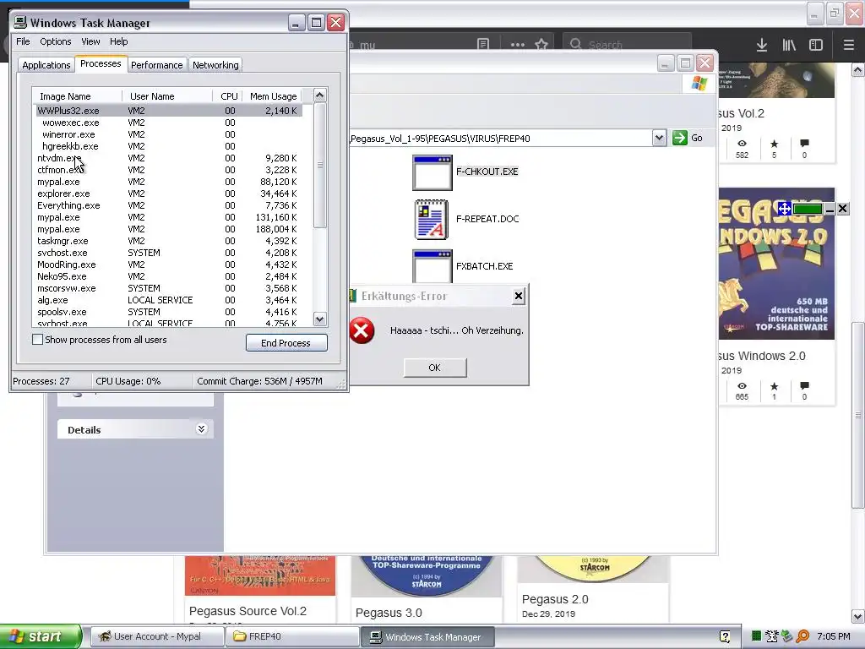865x649 pixels.
Task: Switch to FREP40 taskbar button
Action: [293, 636]
